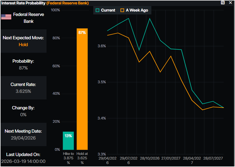Click the 28/07/2027 date axis label
235x167 pixels.
tap(214, 158)
